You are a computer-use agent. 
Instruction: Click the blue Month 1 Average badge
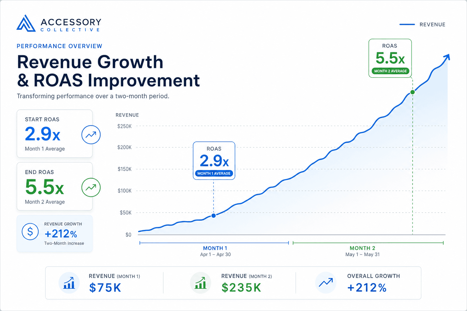click(x=214, y=173)
